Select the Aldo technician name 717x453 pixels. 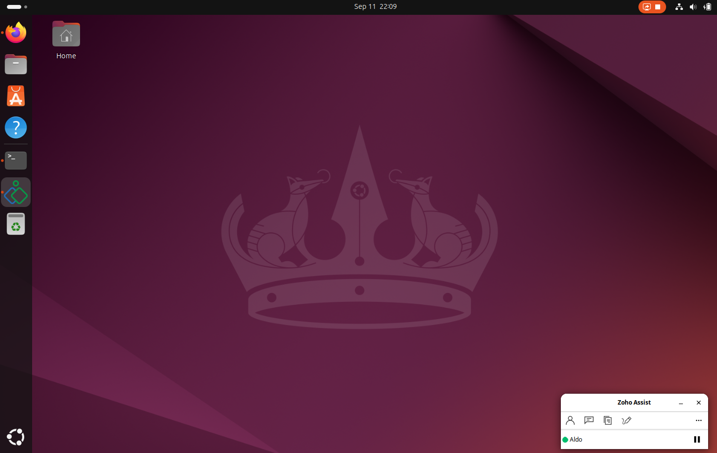coord(576,439)
